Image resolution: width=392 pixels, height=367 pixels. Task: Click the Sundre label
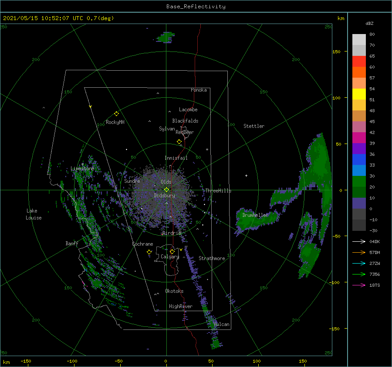tap(132, 181)
